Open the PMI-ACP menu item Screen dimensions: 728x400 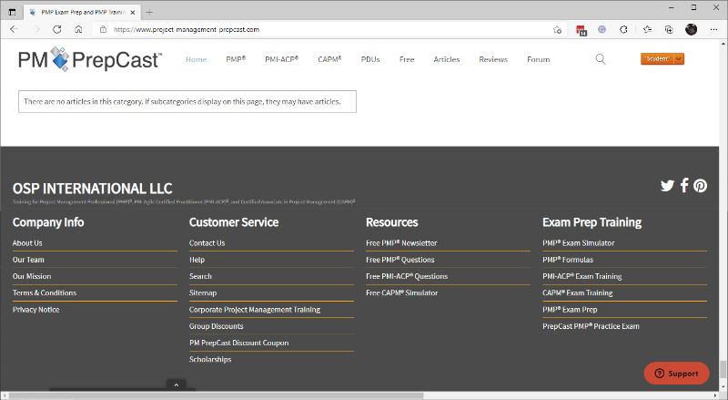click(282, 59)
